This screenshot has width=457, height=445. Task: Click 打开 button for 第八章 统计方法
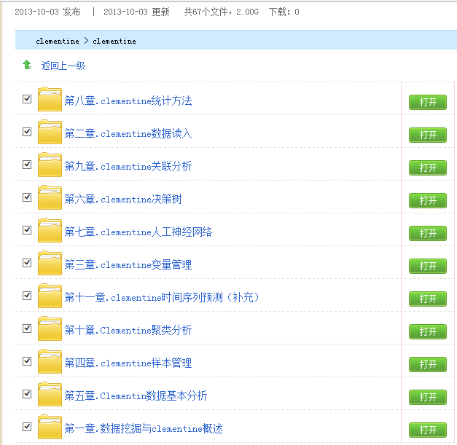(x=428, y=102)
